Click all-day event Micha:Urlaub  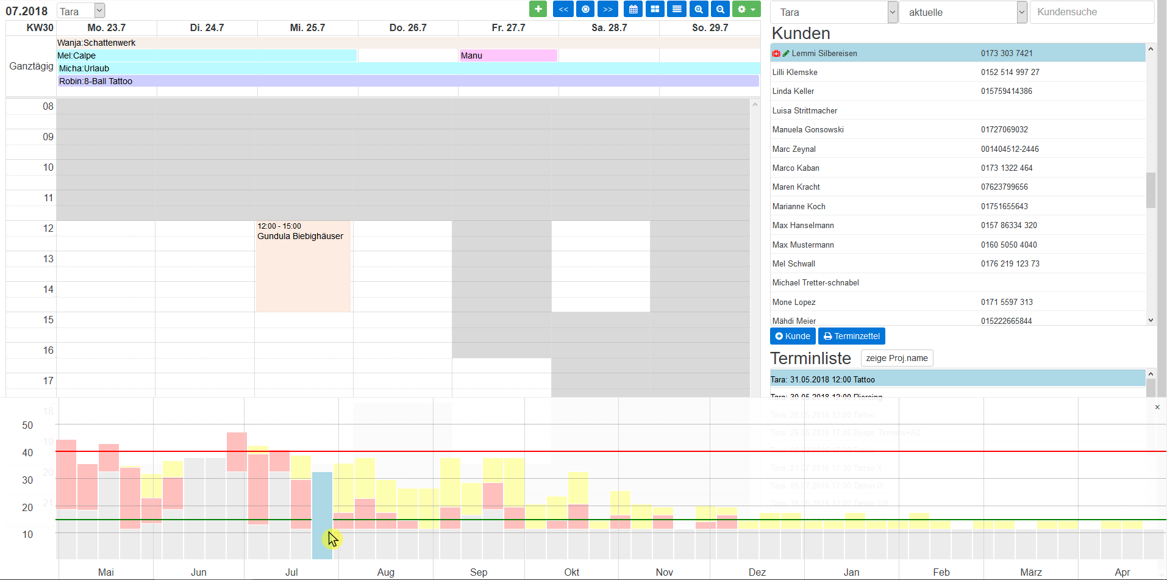pos(409,68)
